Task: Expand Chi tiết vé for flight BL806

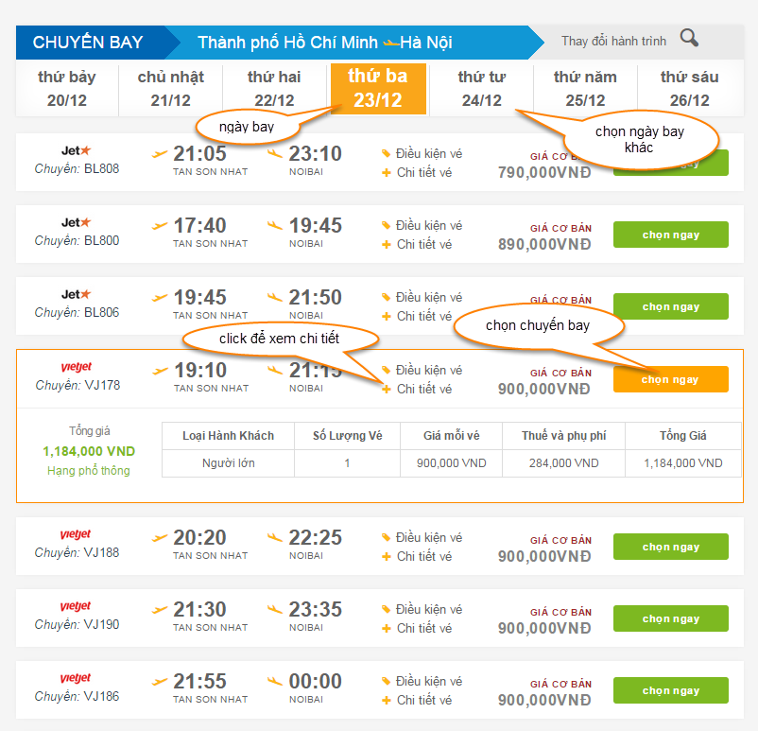Action: tap(417, 316)
